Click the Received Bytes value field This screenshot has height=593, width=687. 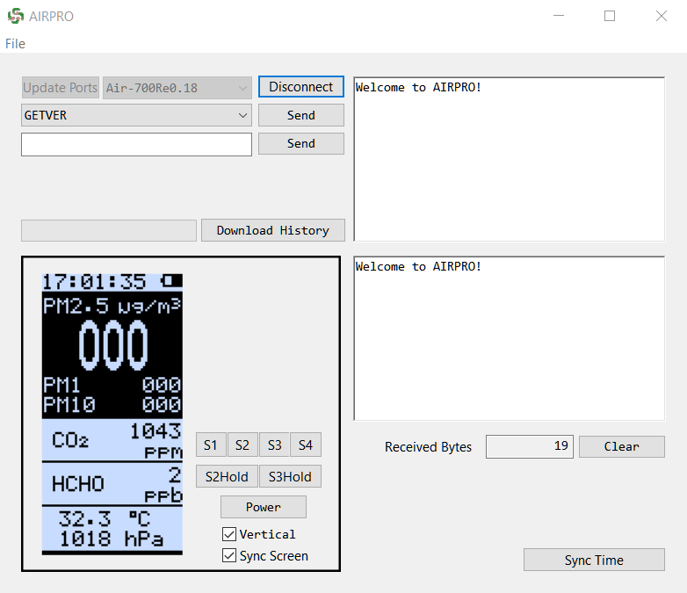[529, 446]
